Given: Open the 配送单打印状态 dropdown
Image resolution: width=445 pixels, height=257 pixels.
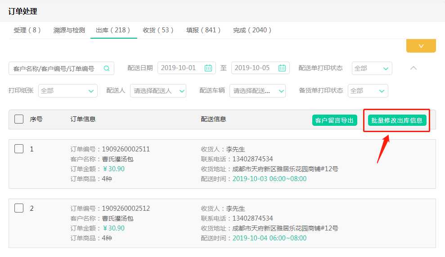Looking at the screenshot, I should tap(372, 68).
